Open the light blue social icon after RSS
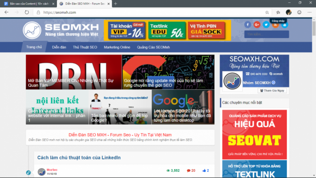This screenshot has height=178, width=316. 284,25
